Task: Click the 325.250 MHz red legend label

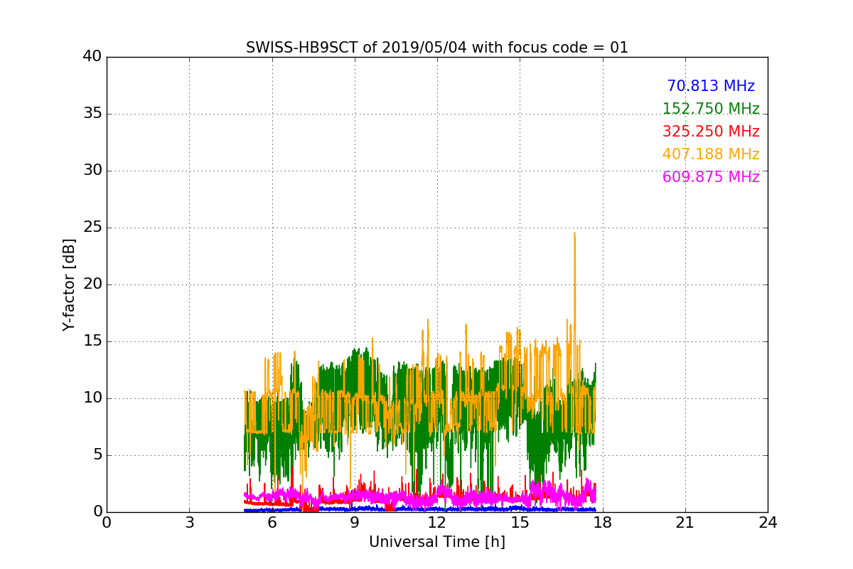Action: [710, 132]
